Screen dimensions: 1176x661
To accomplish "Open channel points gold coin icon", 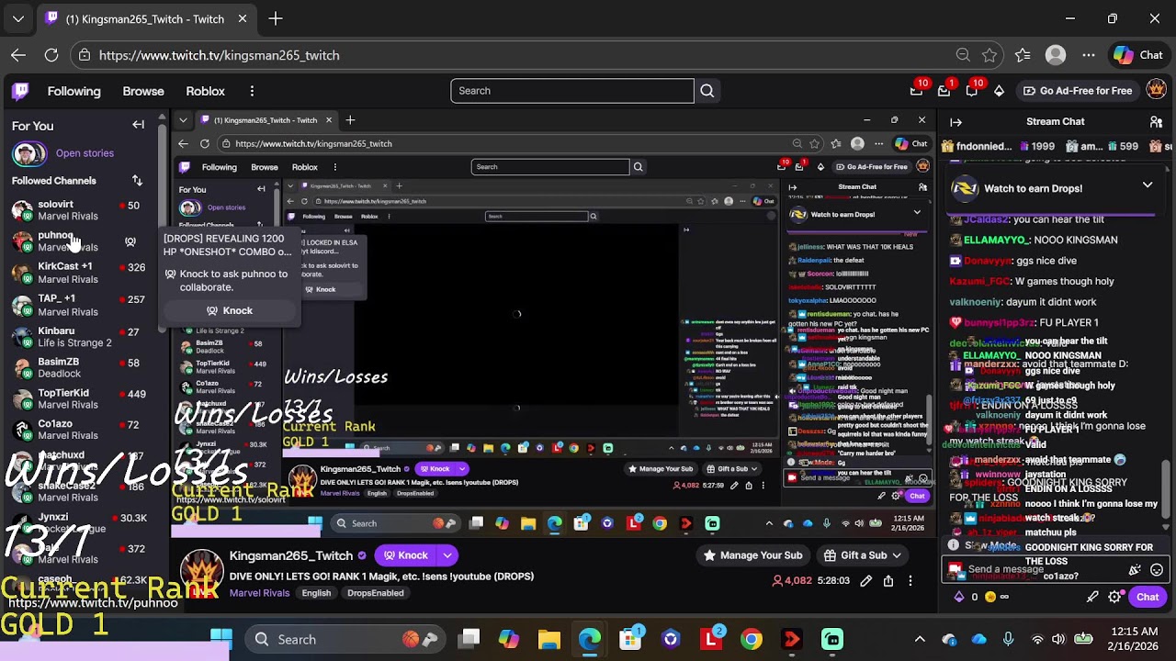I will pyautogui.click(x=989, y=597).
